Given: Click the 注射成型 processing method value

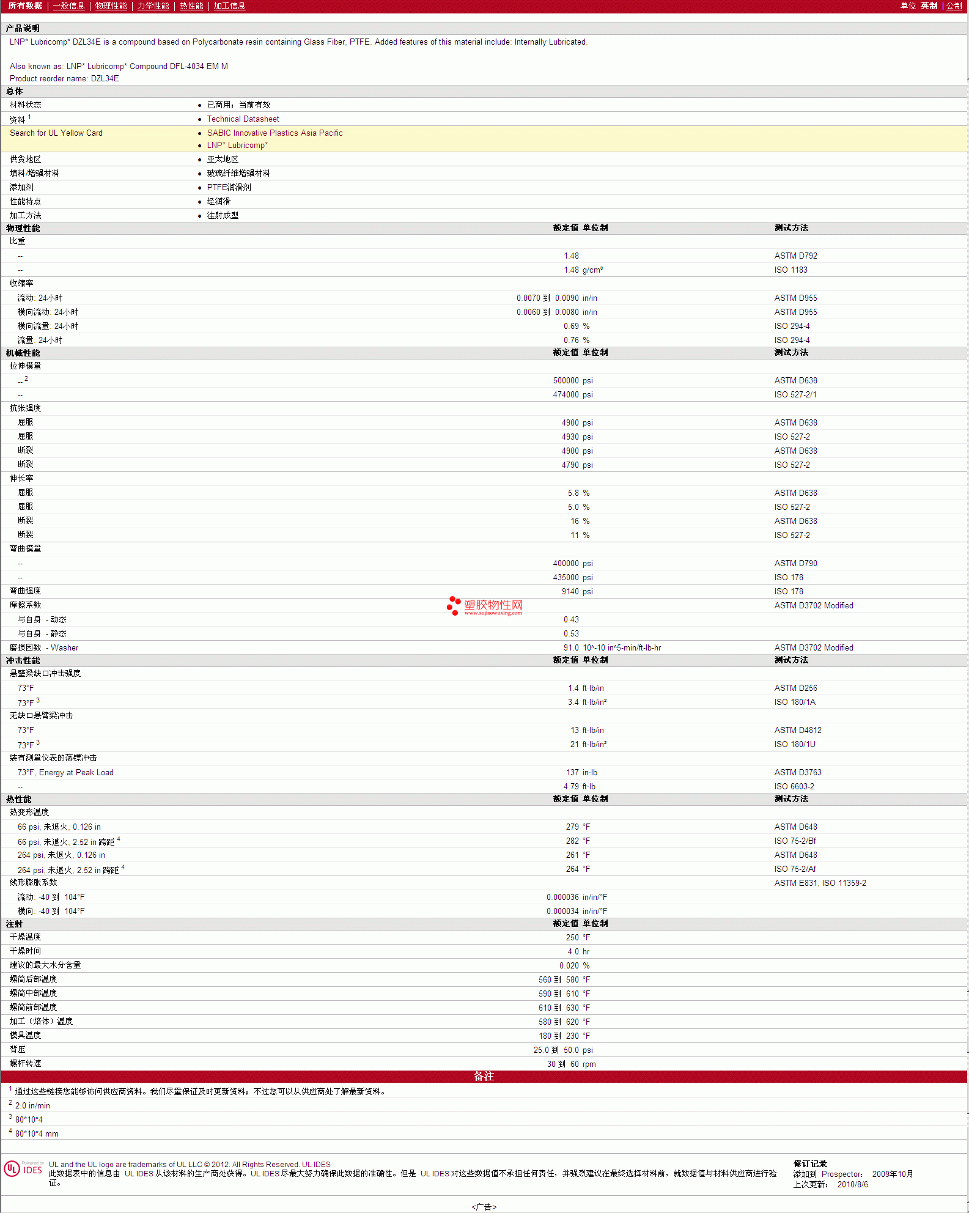Looking at the screenshot, I should click(223, 216).
